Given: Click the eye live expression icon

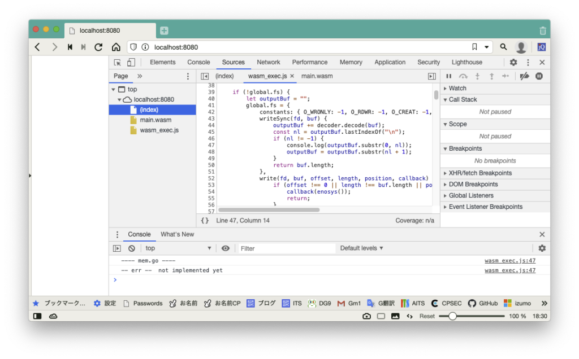Looking at the screenshot, I should click(226, 248).
